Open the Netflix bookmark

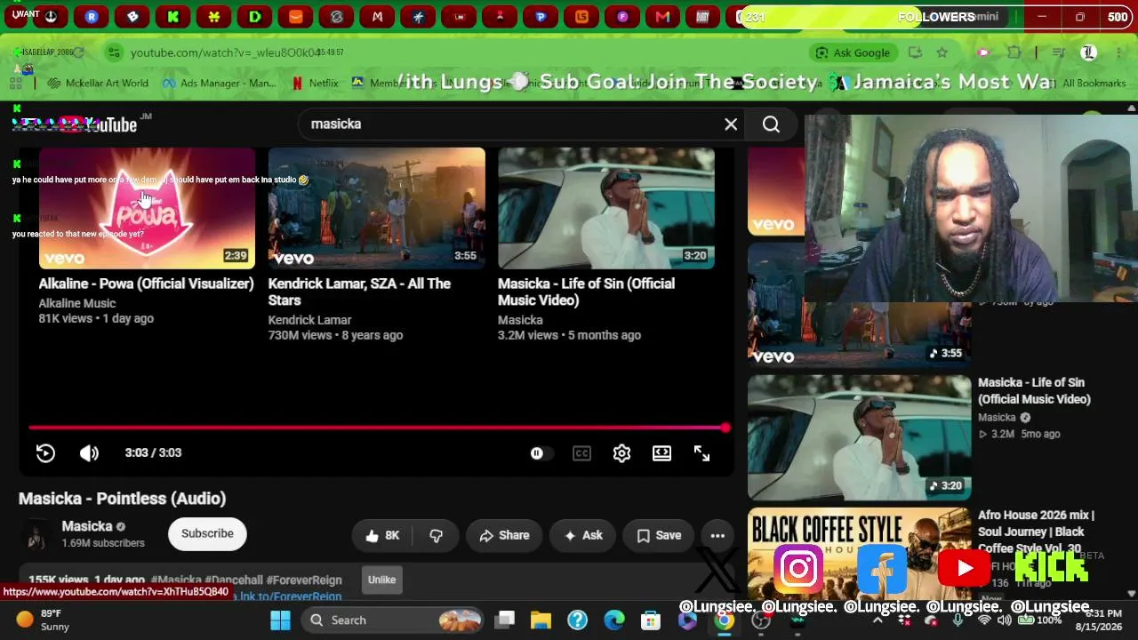[x=315, y=83]
